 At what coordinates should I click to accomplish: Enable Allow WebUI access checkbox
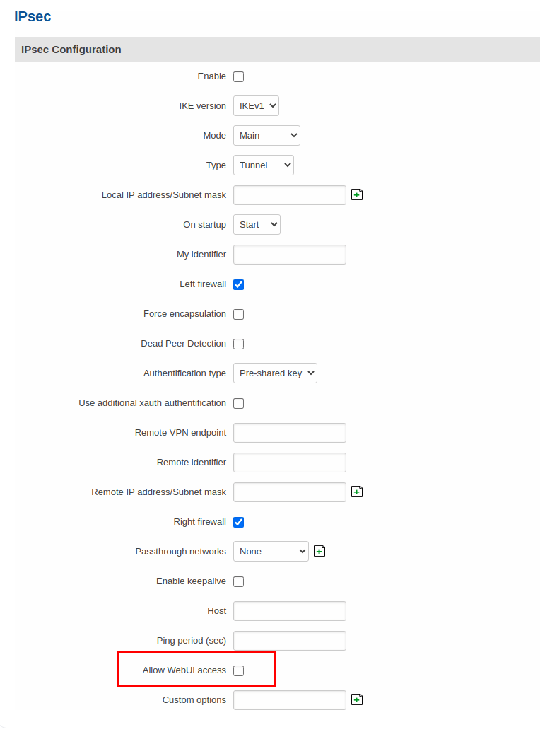tap(238, 670)
